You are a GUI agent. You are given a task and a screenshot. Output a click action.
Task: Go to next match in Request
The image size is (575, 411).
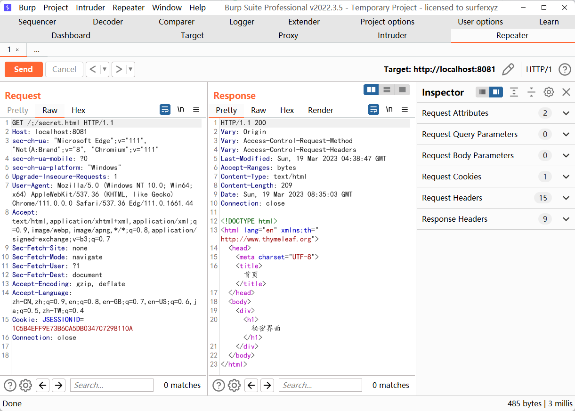coord(58,386)
